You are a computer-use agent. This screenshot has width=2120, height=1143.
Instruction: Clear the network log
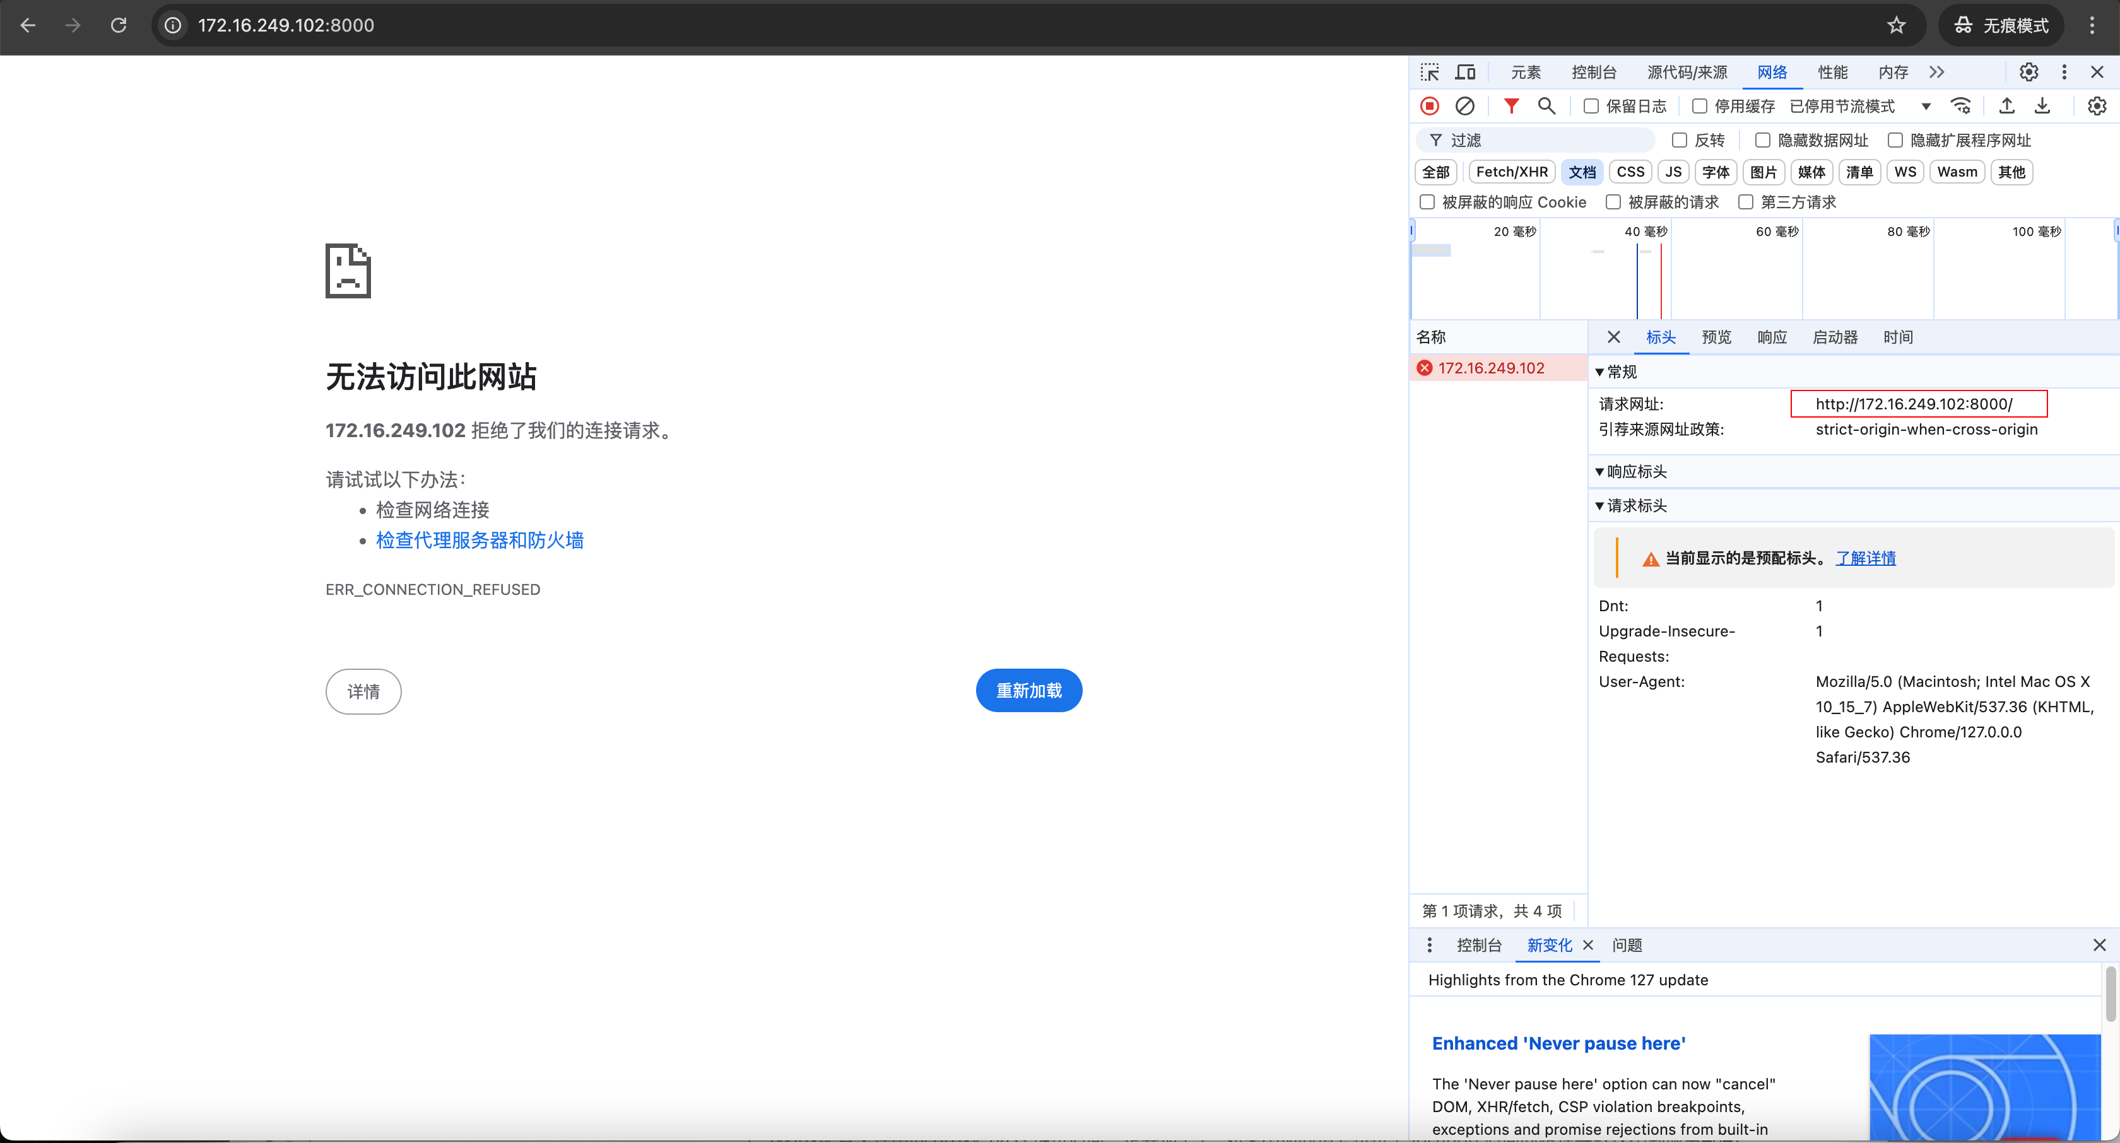1465,106
